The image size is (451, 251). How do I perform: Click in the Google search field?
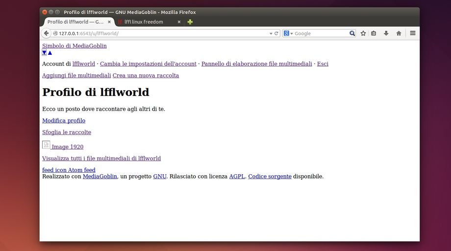[321, 33]
